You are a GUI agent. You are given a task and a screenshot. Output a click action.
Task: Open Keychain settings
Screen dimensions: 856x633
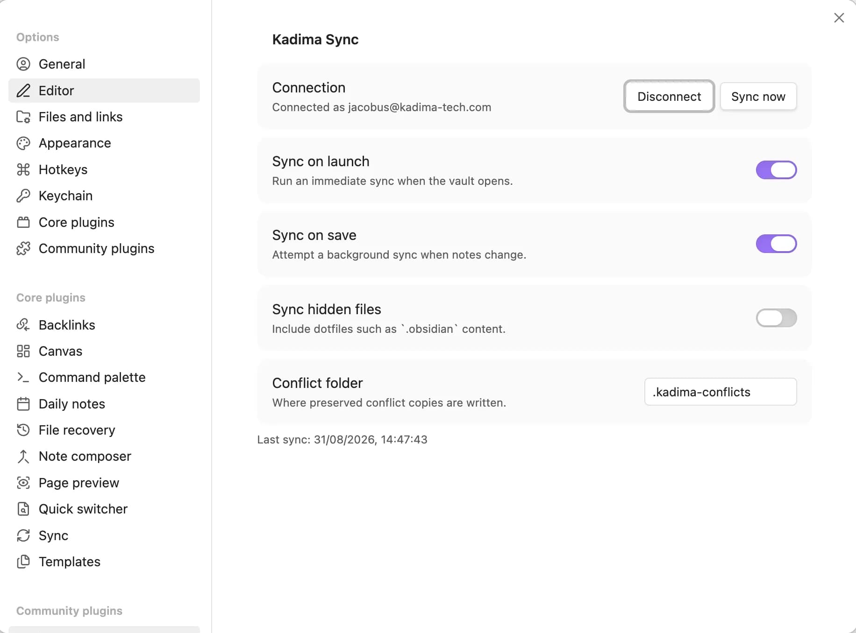coord(104,196)
